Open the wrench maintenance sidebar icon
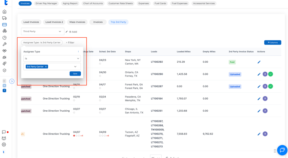Screen dimensions: 288x158 (4, 44)
